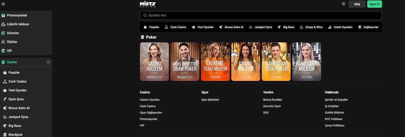Open the Çerez Politikası footer link
This screenshot has height=137, width=405.
(x=334, y=126)
